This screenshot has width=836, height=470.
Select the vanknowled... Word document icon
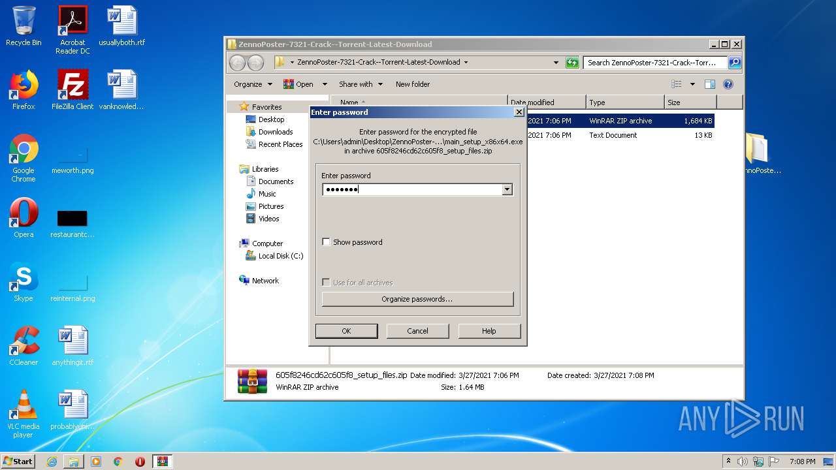121,90
